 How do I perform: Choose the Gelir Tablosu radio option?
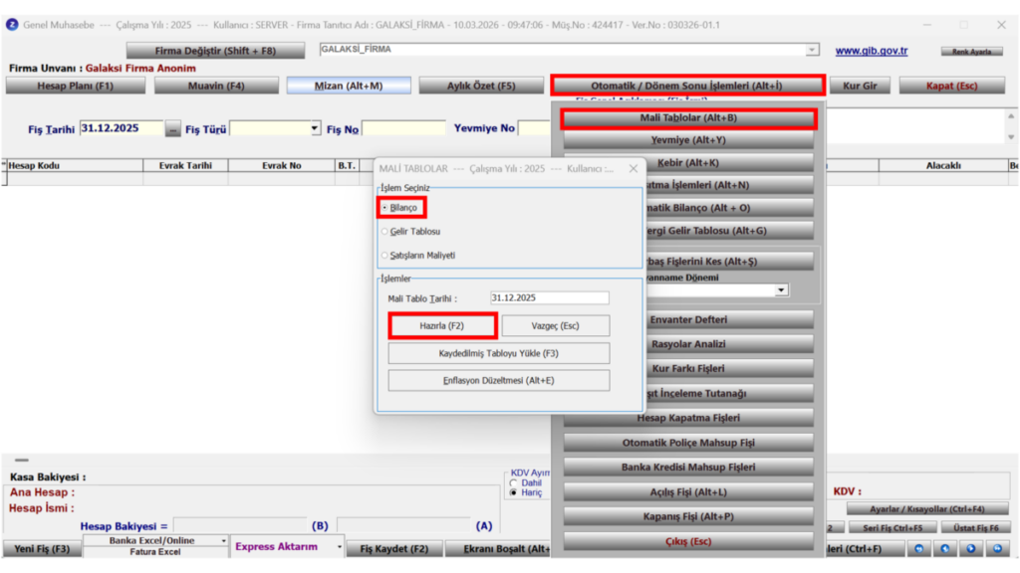click(385, 231)
